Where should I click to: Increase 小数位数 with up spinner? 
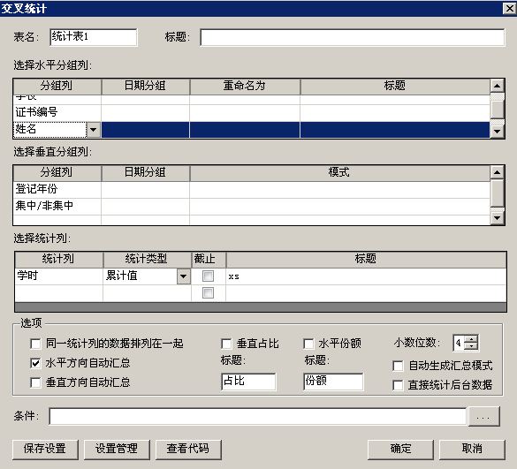[471, 339]
